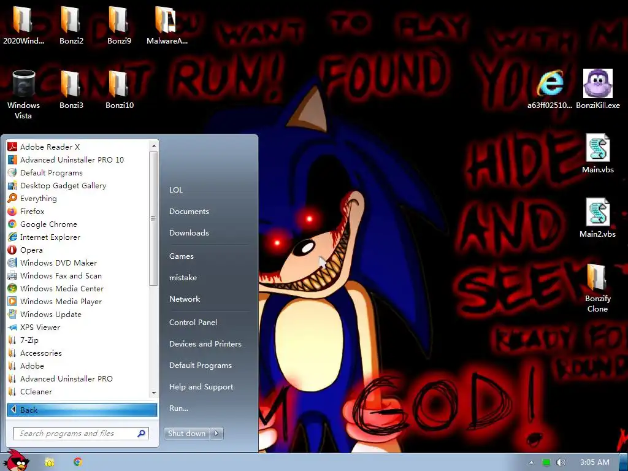Expand the 7-Zip program folder
Viewport: 628px width, 471px height.
click(78, 340)
